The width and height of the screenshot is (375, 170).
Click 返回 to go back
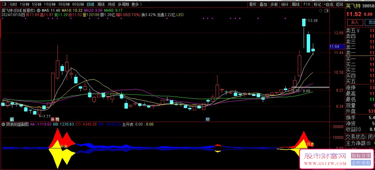[339, 4]
